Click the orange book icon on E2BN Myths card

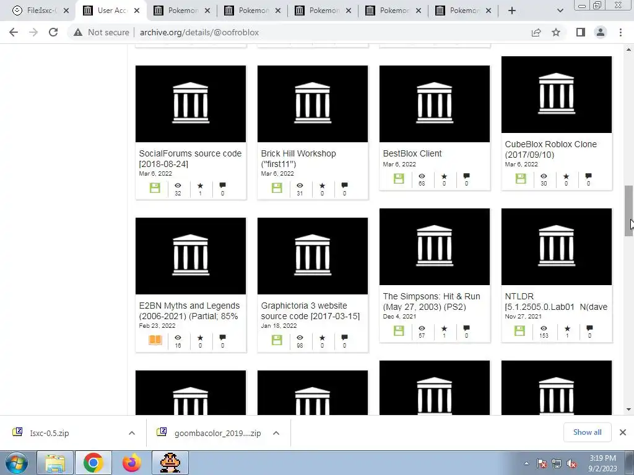[x=155, y=340]
